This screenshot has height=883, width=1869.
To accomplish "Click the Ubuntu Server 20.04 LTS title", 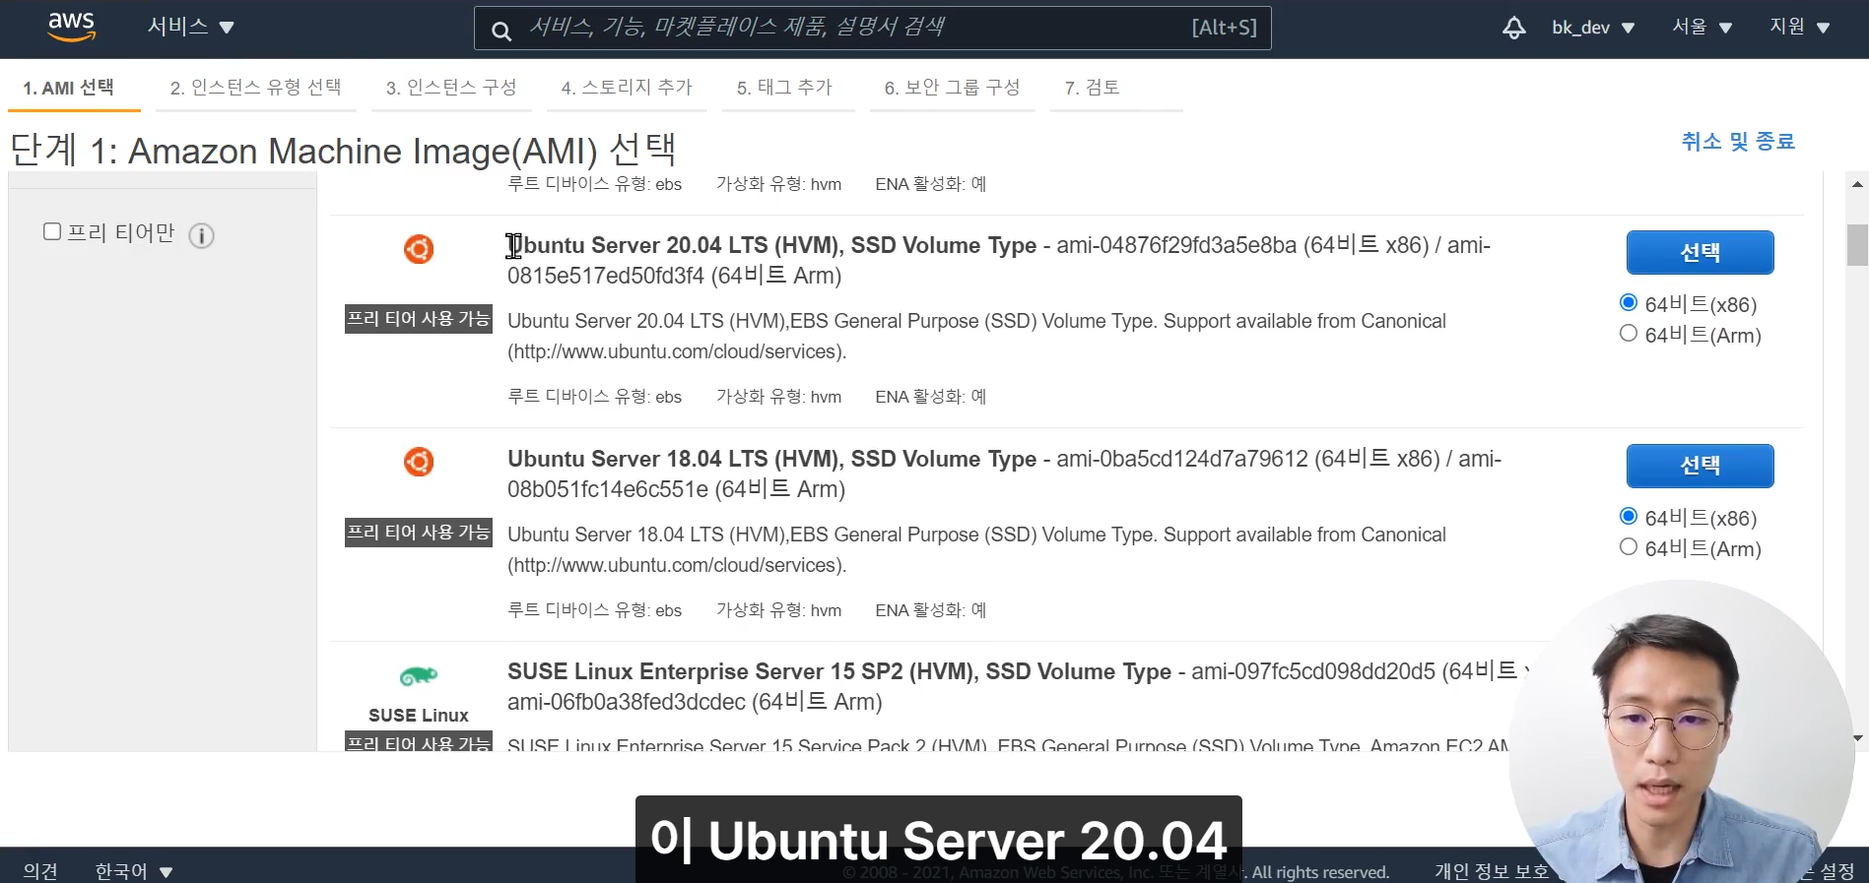I will [771, 245].
